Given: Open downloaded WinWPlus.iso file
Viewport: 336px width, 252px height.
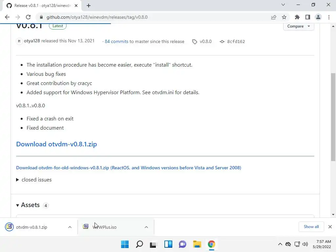Looking at the screenshot, I should point(105,227).
